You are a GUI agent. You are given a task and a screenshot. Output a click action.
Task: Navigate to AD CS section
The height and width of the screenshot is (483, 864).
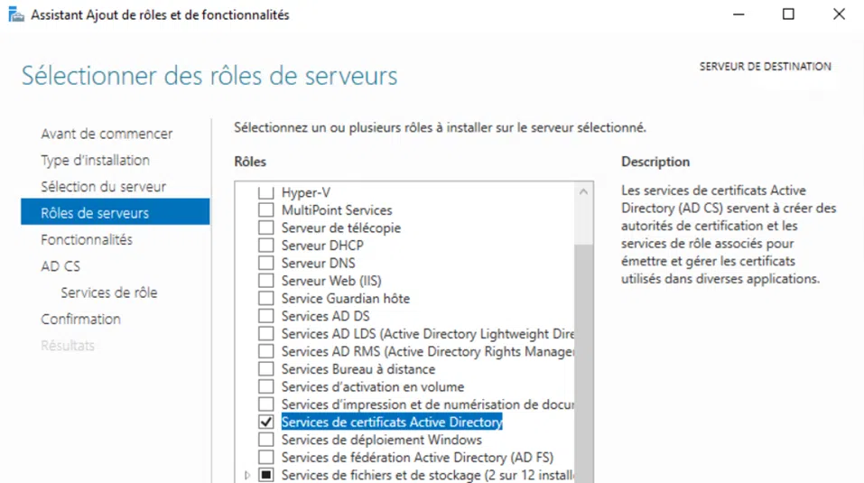coord(60,266)
